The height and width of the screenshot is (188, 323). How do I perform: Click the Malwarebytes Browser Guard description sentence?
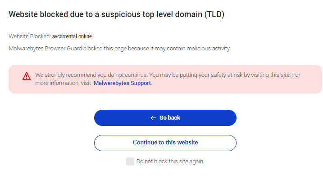coord(119,48)
